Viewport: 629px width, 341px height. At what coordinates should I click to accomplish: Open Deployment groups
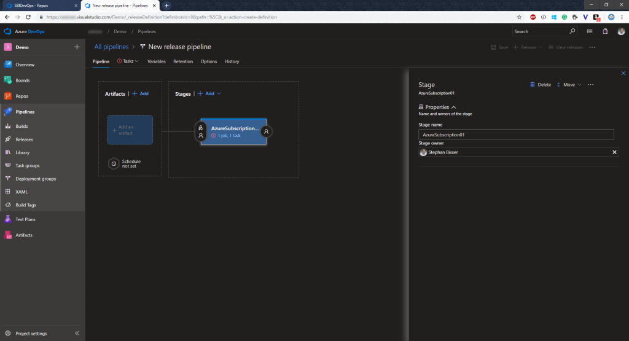(36, 179)
